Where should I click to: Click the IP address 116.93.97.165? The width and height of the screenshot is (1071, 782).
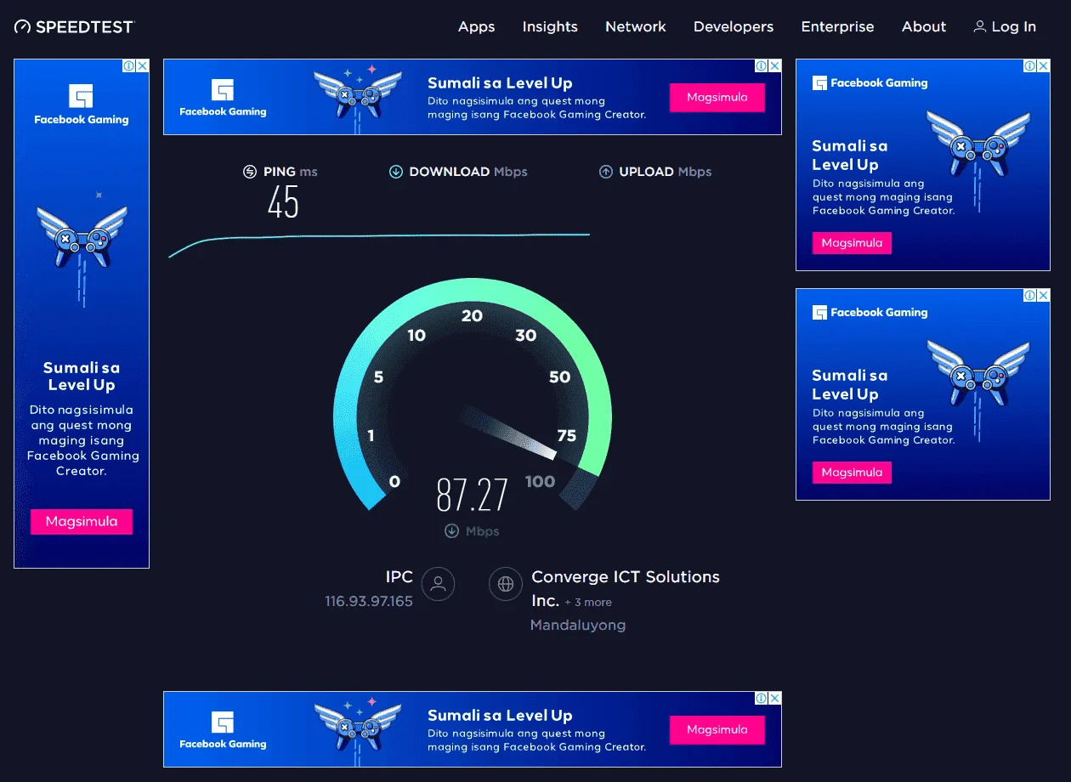(x=369, y=601)
